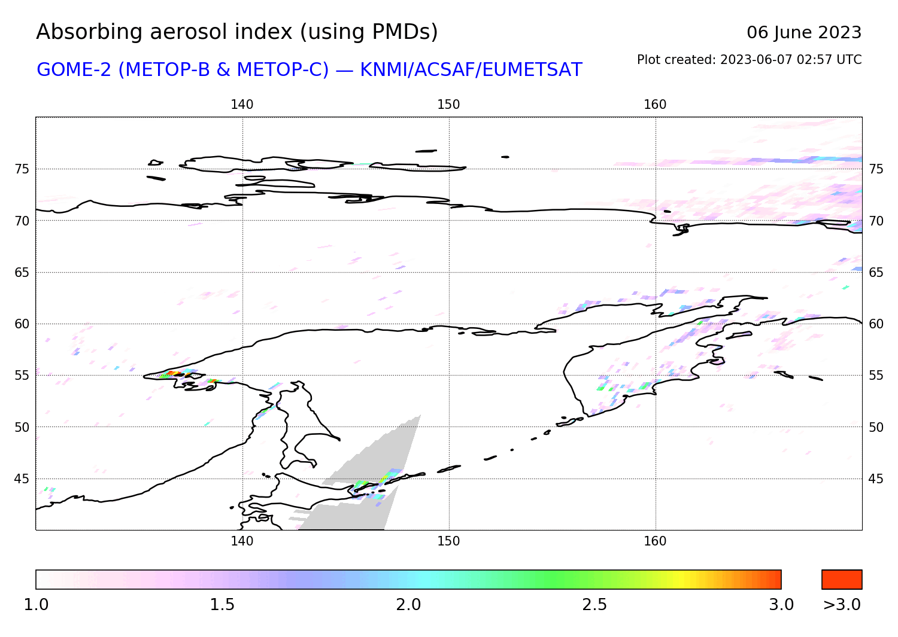This screenshot has height=637, width=898.
Task: Click the left latitude label 70
Action: click(x=22, y=221)
